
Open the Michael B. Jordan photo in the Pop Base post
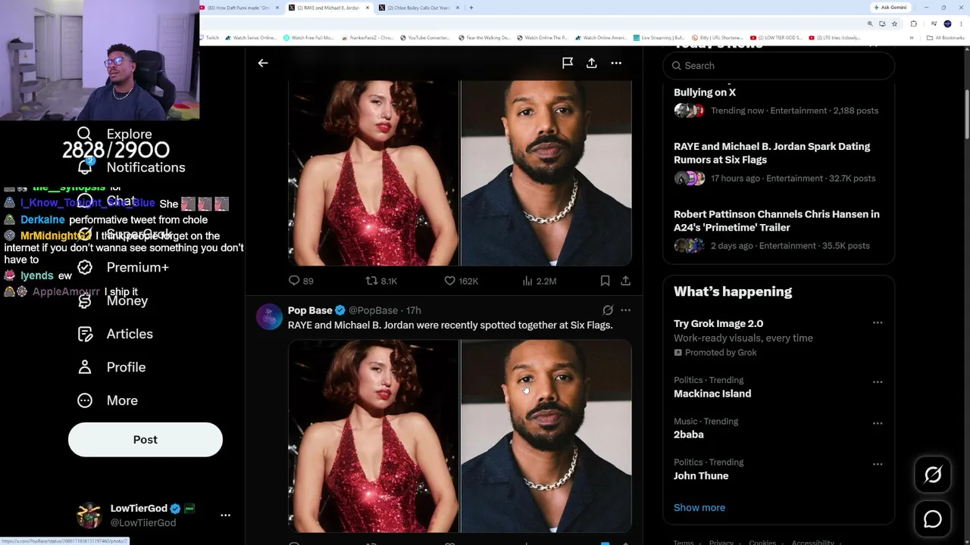pyautogui.click(x=546, y=436)
